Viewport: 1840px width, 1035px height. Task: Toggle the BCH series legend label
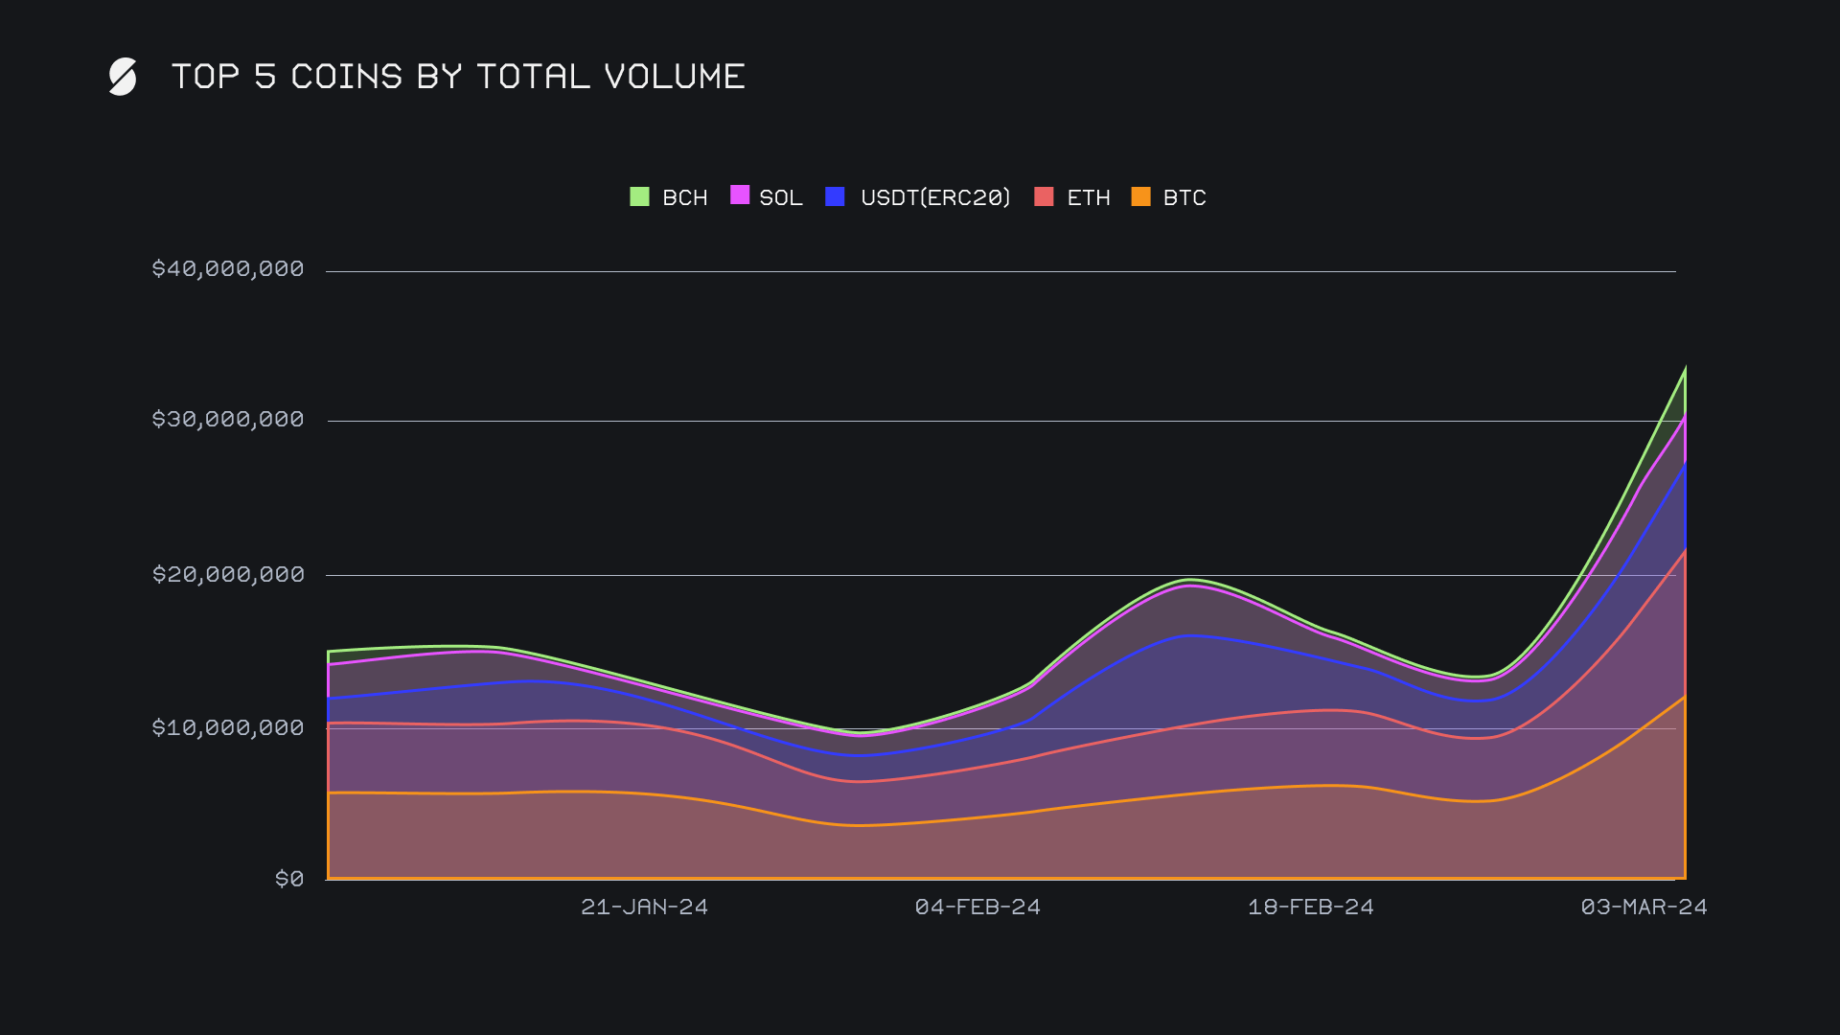tap(684, 197)
